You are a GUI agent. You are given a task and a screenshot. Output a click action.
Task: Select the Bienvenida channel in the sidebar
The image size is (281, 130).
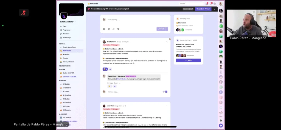[x=71, y=51]
